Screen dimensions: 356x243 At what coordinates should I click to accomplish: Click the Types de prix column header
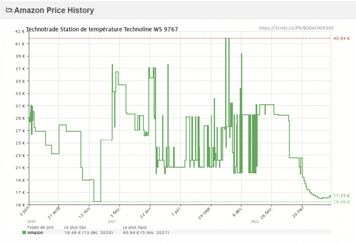(40, 227)
